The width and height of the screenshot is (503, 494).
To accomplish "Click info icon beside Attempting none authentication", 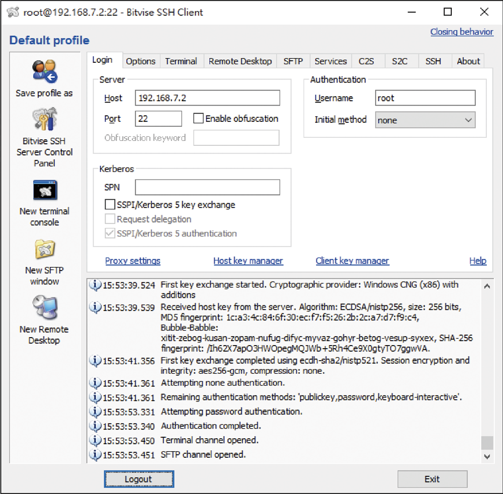I will click(95, 383).
